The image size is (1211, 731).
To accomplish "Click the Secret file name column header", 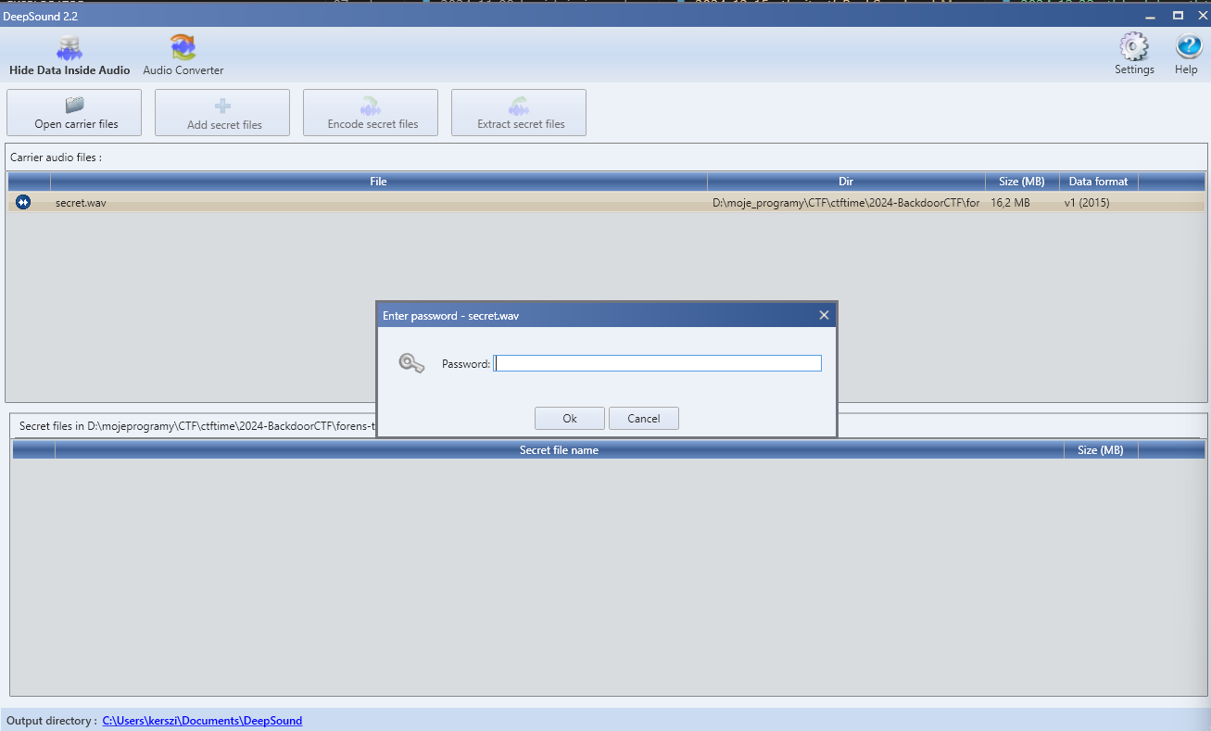I will pos(559,450).
